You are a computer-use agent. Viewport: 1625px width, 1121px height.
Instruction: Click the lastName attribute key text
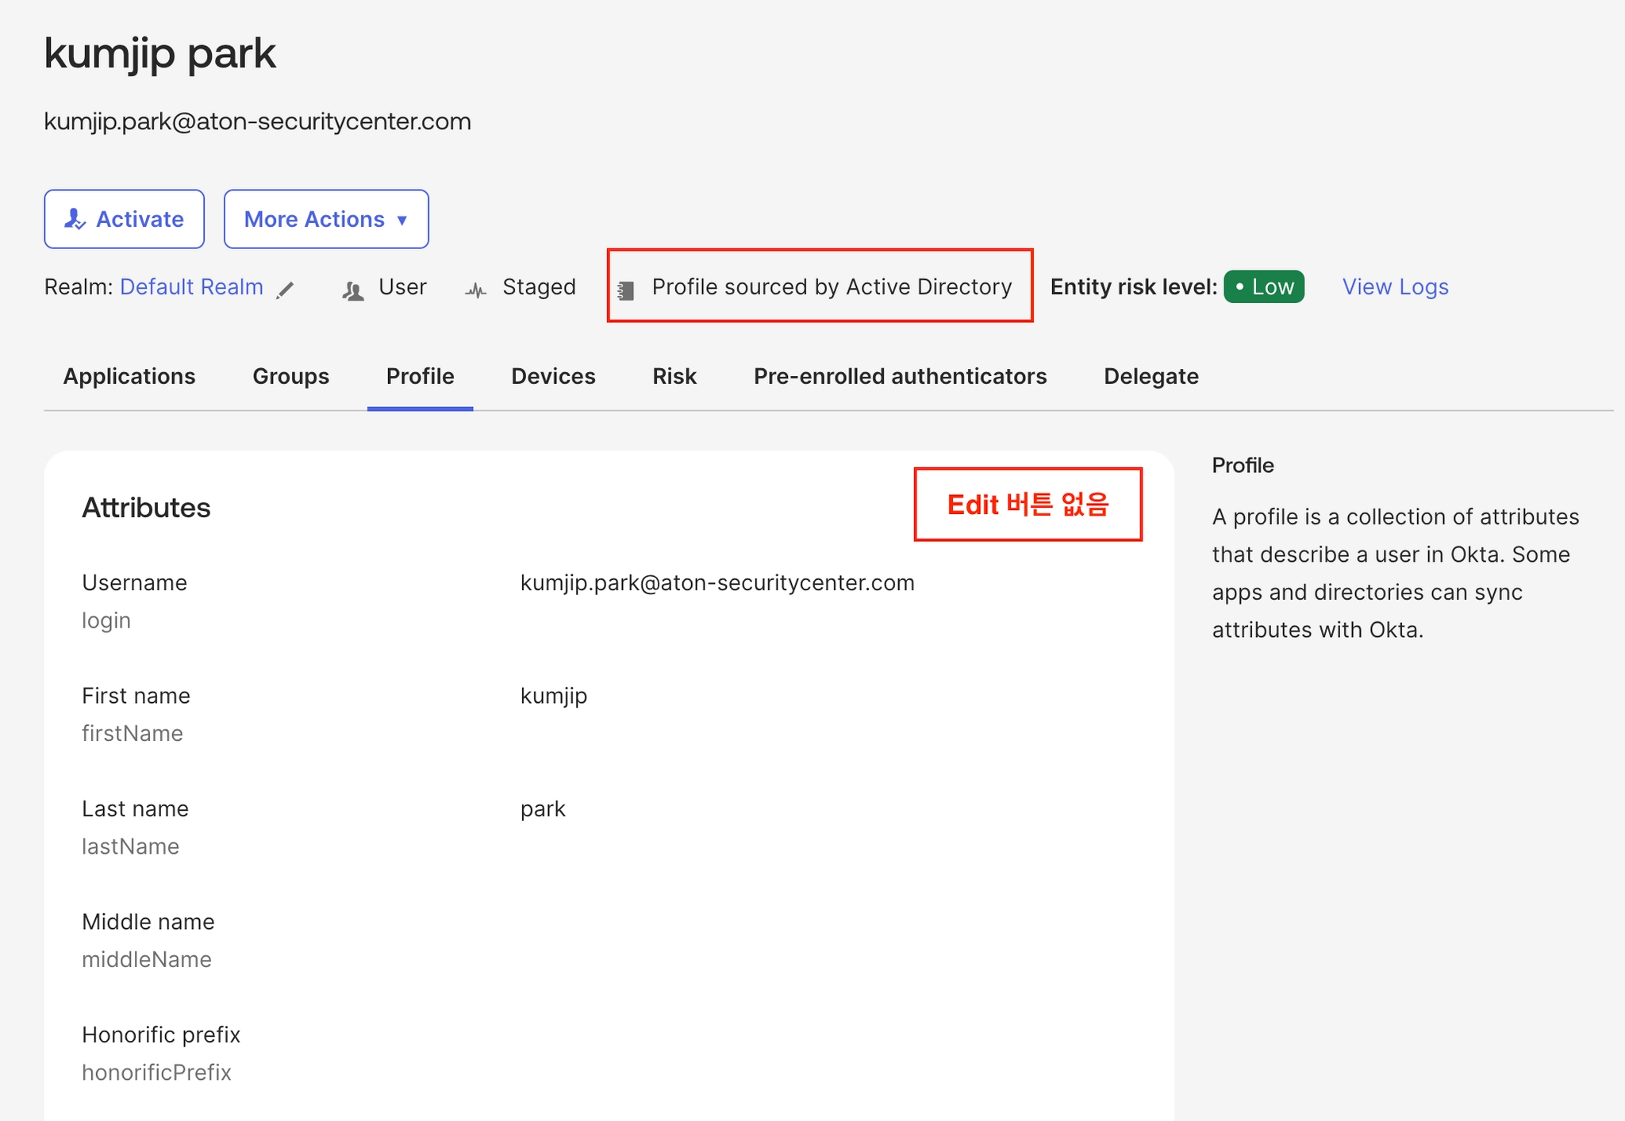130,847
